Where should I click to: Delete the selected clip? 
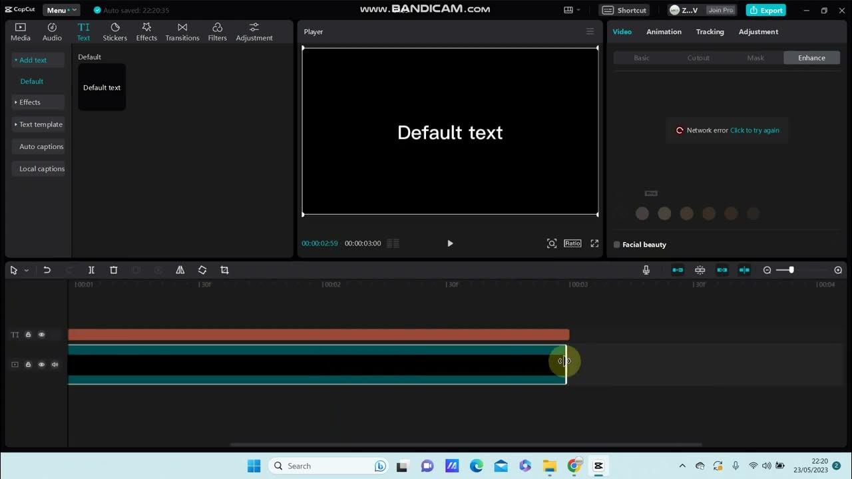[x=114, y=270]
